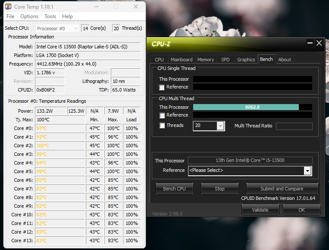Image resolution: width=329 pixels, height=250 pixels.
Task: Click the multi thread score bar 8062.8
Action: click(x=252, y=107)
